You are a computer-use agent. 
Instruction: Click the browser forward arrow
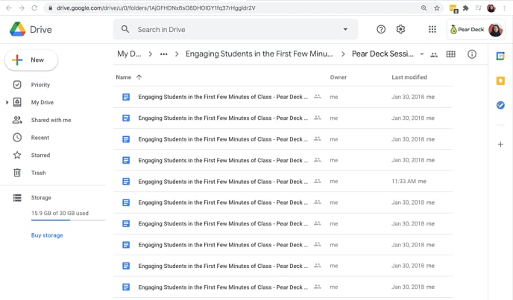[x=22, y=8]
